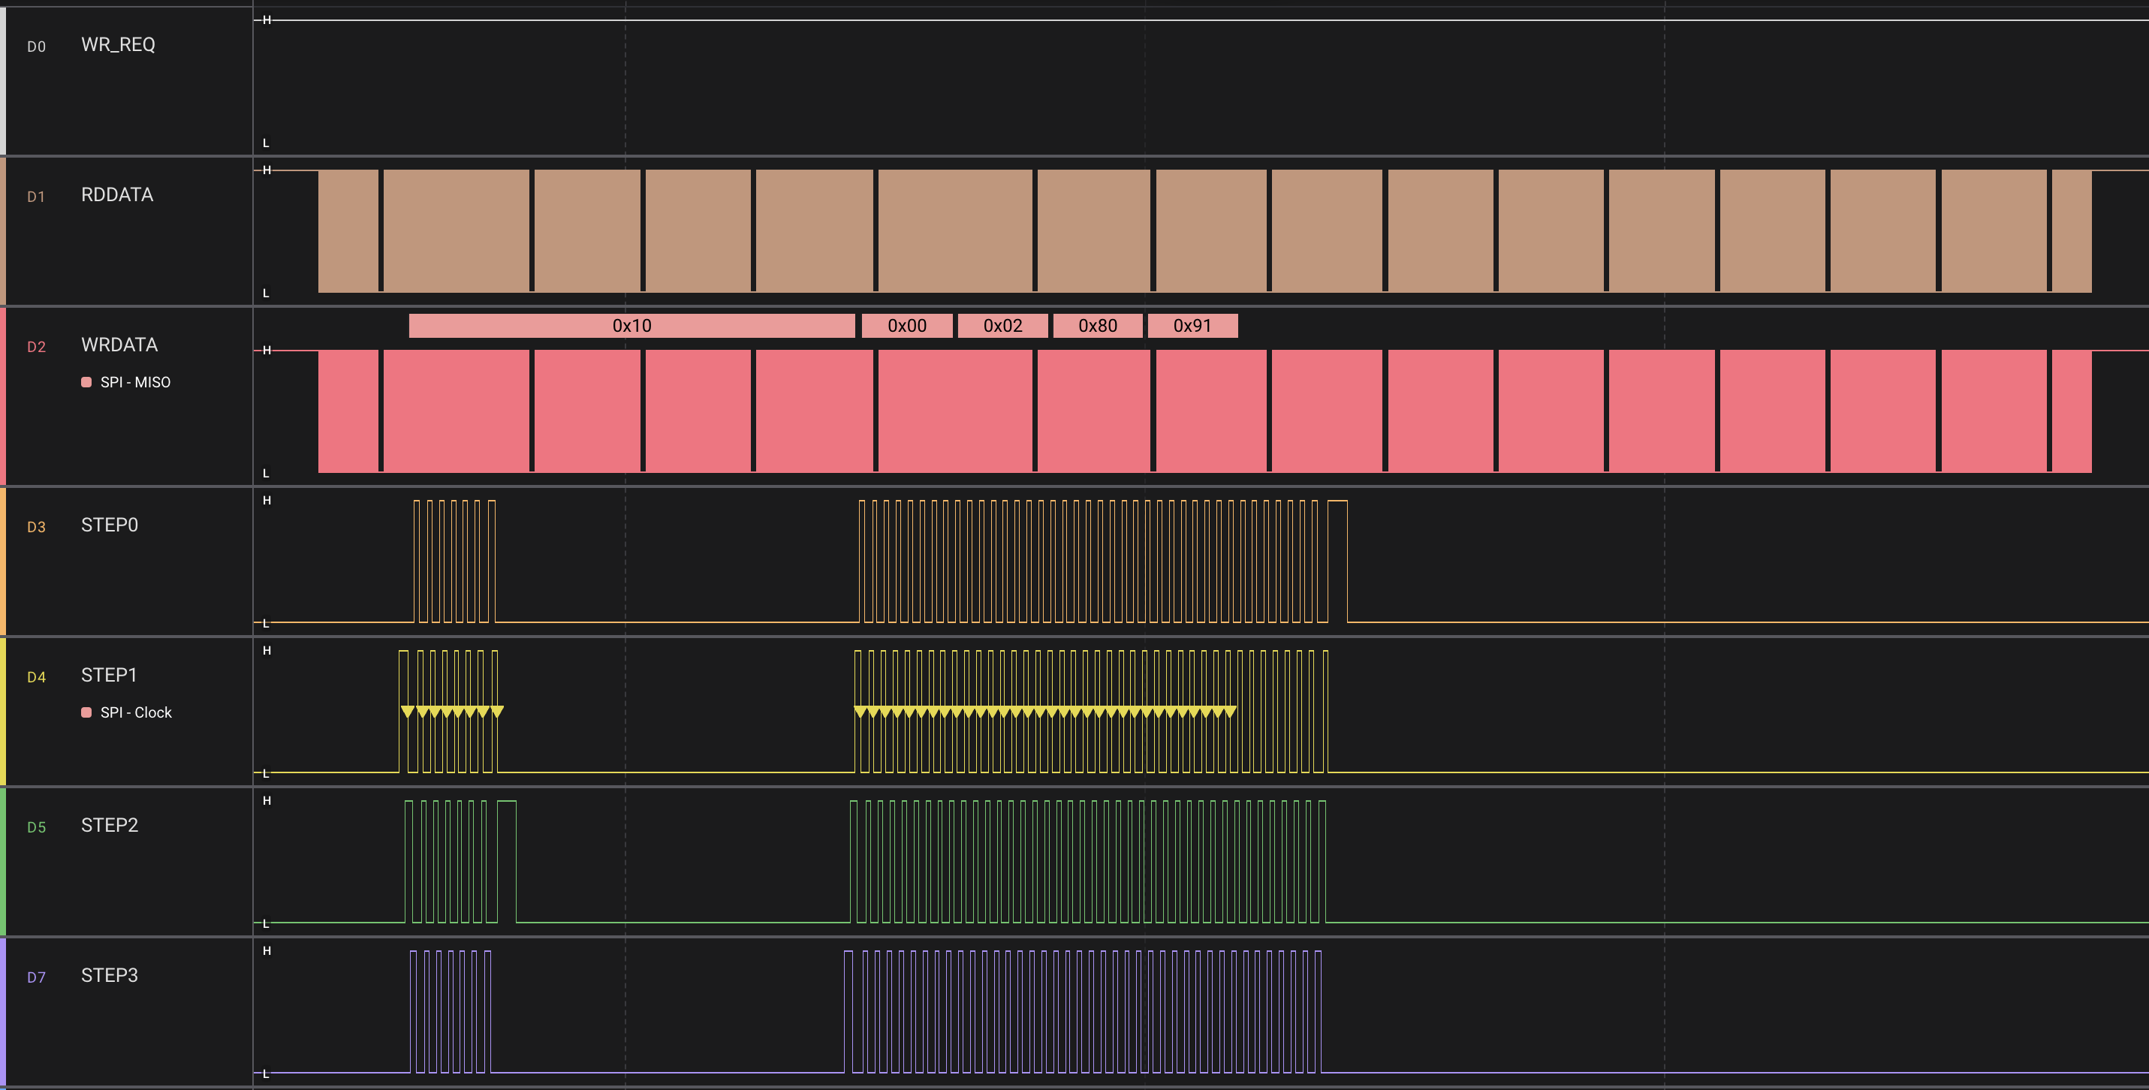Select the WRDATA channel label

click(x=119, y=345)
